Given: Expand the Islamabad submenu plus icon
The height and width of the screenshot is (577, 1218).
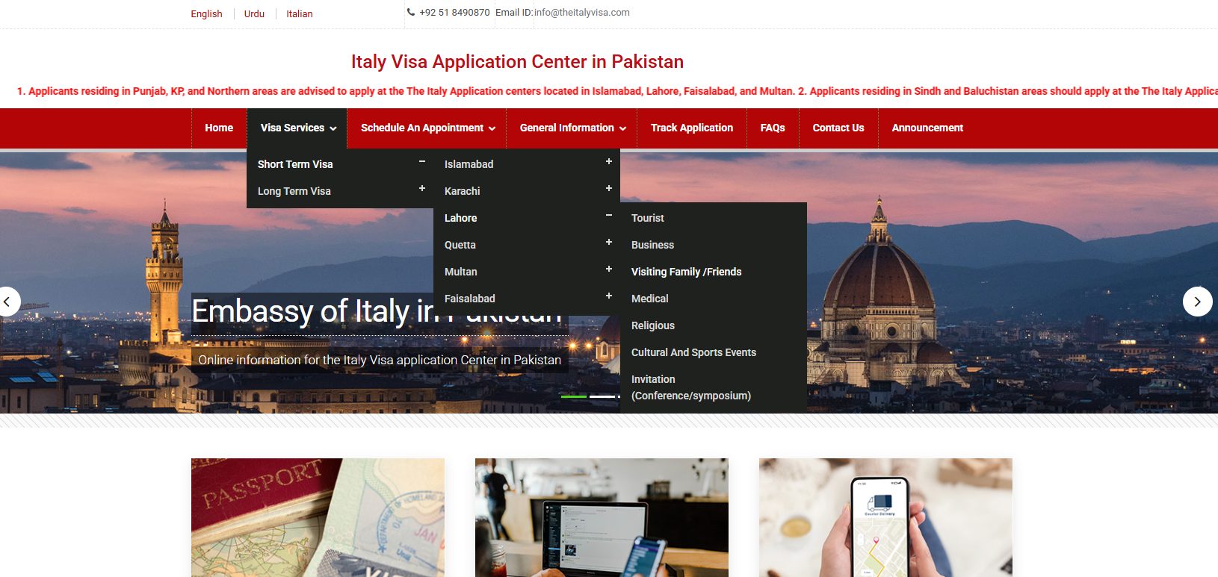Looking at the screenshot, I should click(609, 161).
